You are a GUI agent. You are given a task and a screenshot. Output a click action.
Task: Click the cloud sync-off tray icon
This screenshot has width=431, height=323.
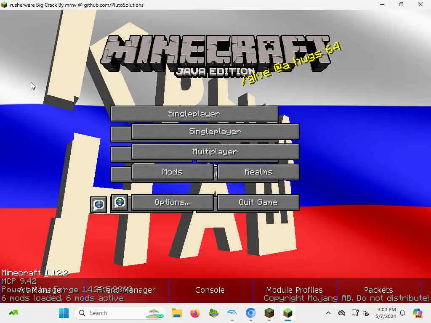(x=342, y=313)
